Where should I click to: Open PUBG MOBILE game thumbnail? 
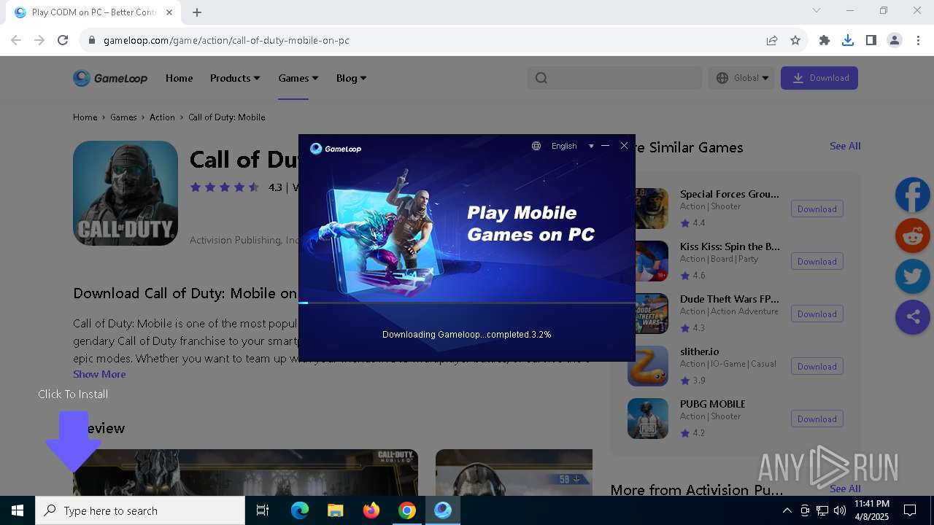(x=648, y=419)
